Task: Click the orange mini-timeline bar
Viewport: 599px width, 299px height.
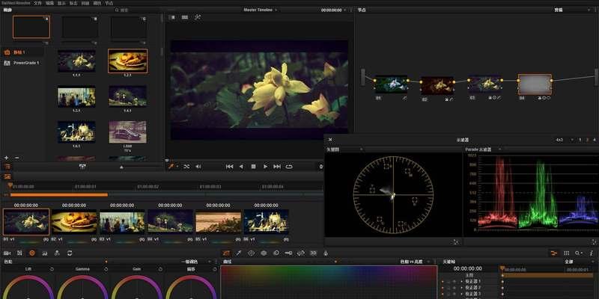Action: click(59, 195)
